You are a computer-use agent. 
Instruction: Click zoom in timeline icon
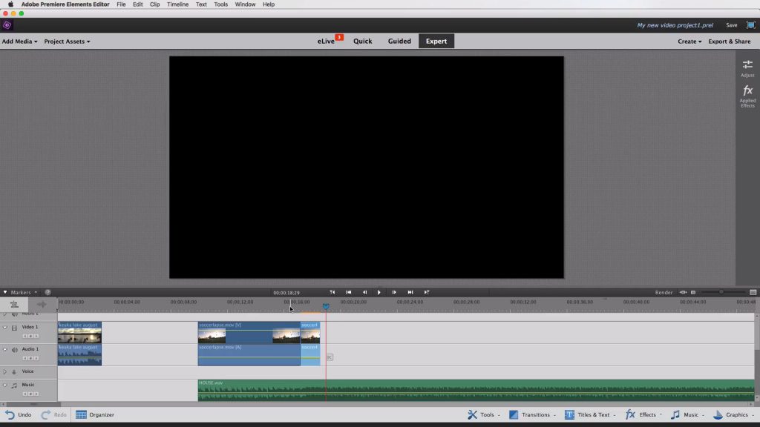753,292
